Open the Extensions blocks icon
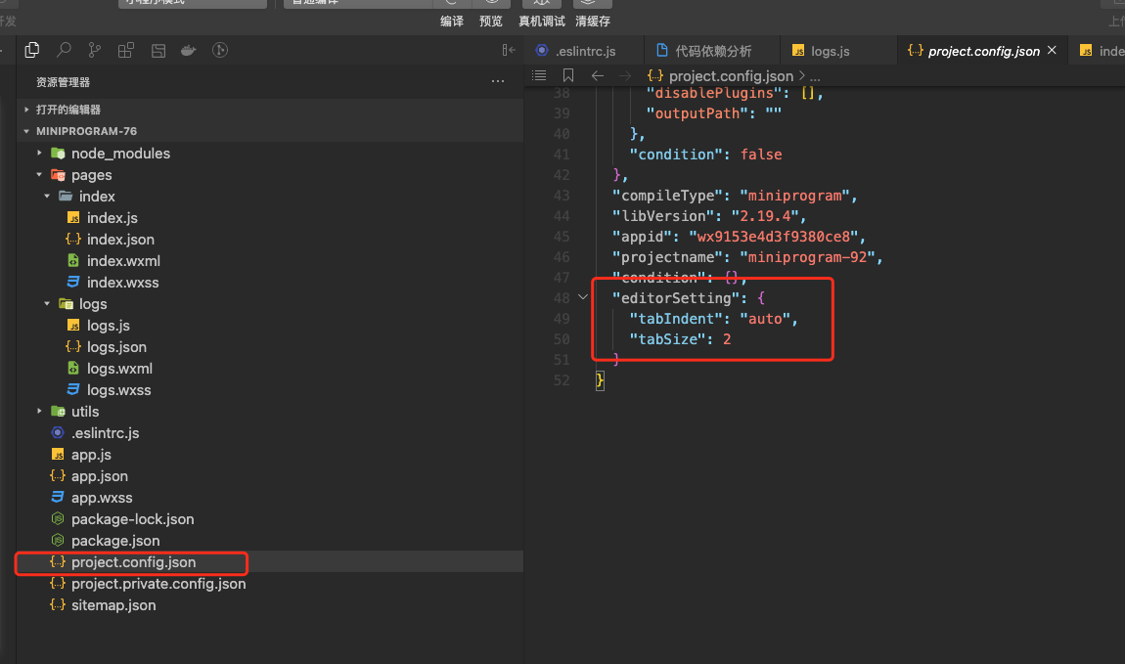 coord(126,50)
